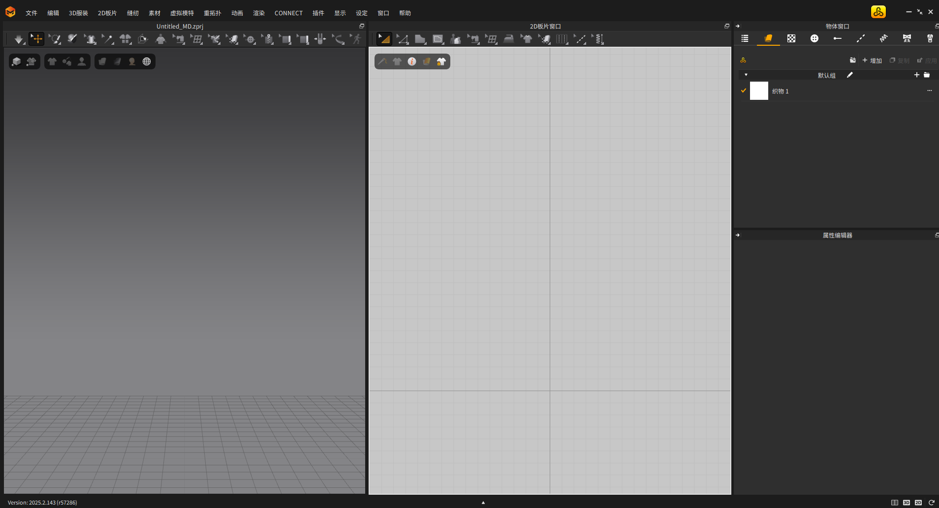939x508 pixels.
Task: Click the iron/steam tool in the 2D toolbar
Action: click(x=509, y=39)
